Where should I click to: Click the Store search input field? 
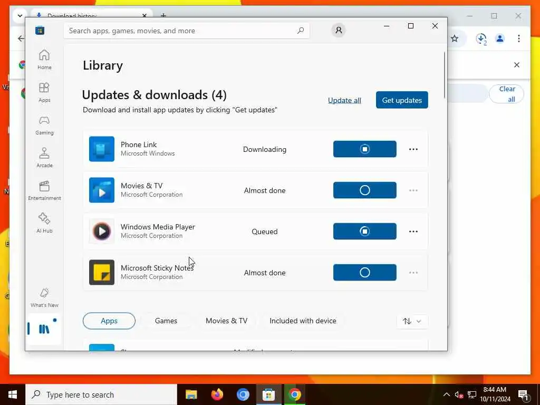186,31
